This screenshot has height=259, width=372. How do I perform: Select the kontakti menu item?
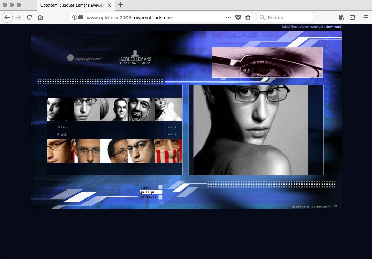[148, 197]
